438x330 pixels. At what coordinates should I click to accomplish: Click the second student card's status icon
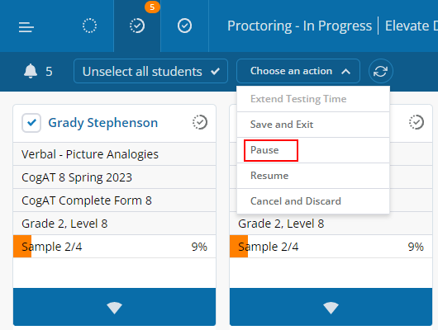[417, 122]
